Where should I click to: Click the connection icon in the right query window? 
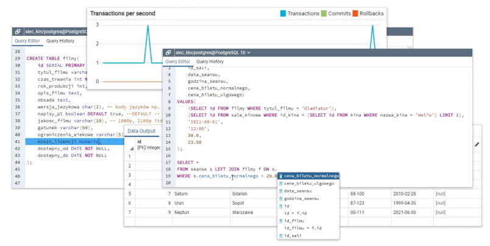pos(168,53)
